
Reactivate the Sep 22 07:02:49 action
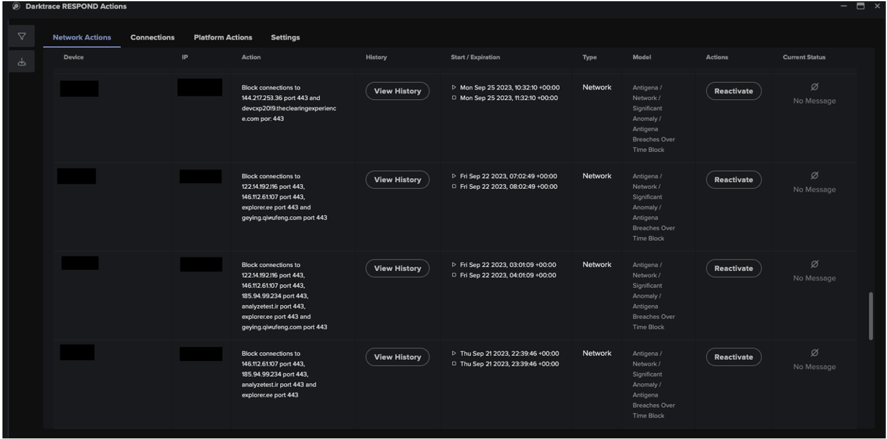click(x=734, y=180)
